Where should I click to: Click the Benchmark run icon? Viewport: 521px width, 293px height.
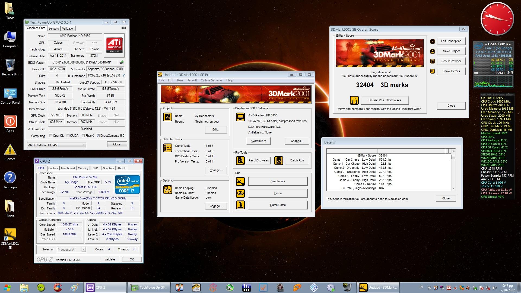pos(240,181)
